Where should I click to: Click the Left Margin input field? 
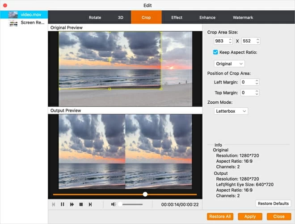[x=247, y=82]
